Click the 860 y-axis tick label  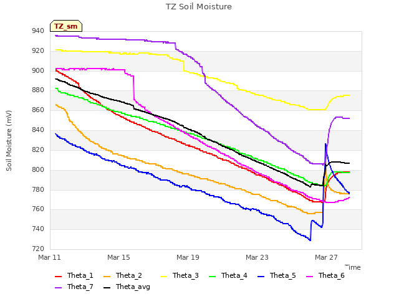tap(38, 110)
